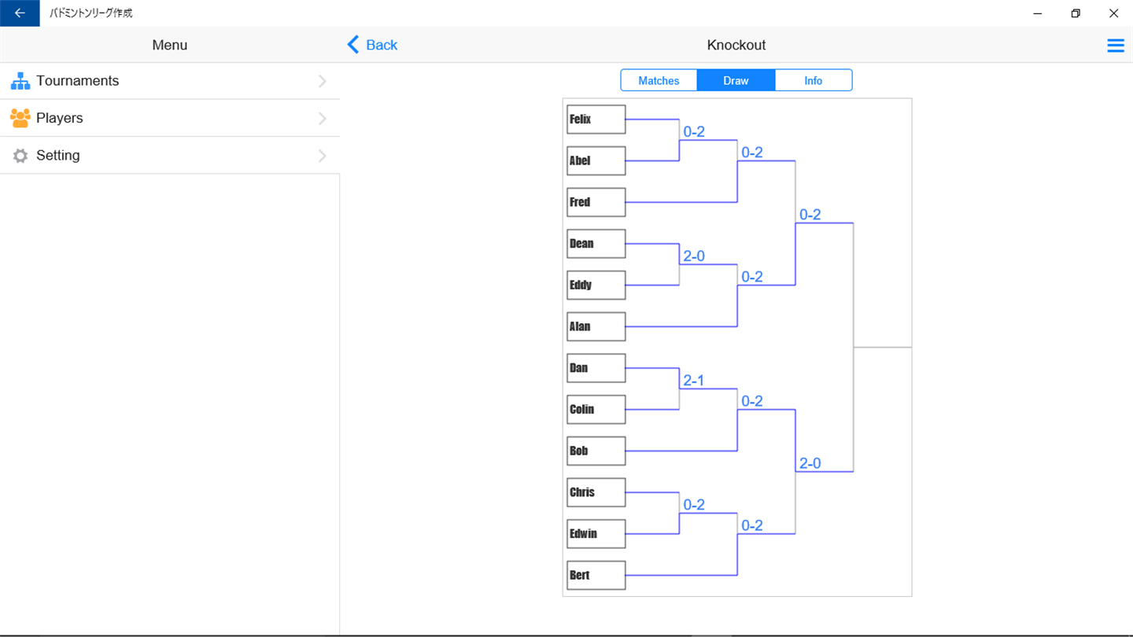Expand the Tournaments row chevron
Image resolution: width=1133 pixels, height=637 pixels.
(322, 81)
